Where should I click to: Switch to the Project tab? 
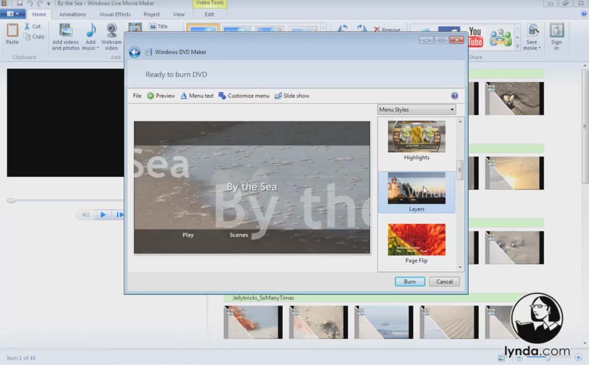click(151, 14)
